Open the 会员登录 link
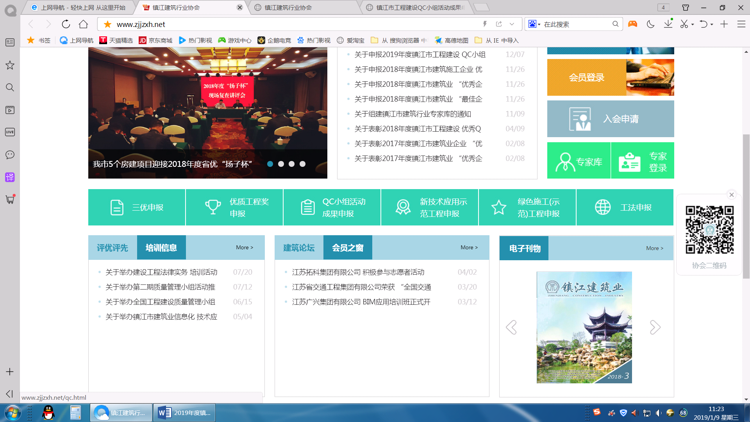750x422 pixels. click(x=586, y=77)
